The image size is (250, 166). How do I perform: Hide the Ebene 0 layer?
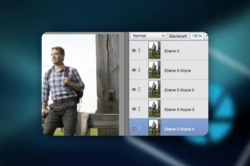pyautogui.click(x=134, y=50)
